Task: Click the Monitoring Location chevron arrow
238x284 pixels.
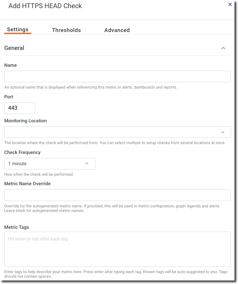Action: click(x=223, y=132)
